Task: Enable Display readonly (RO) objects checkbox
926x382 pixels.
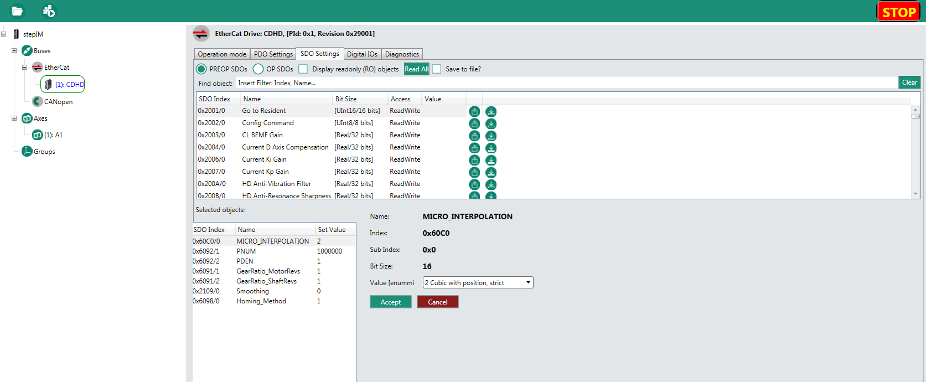Action: 303,69
